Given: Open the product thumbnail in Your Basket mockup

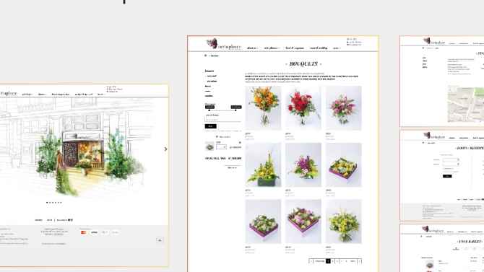Looking at the screenshot, I should (x=429, y=264).
